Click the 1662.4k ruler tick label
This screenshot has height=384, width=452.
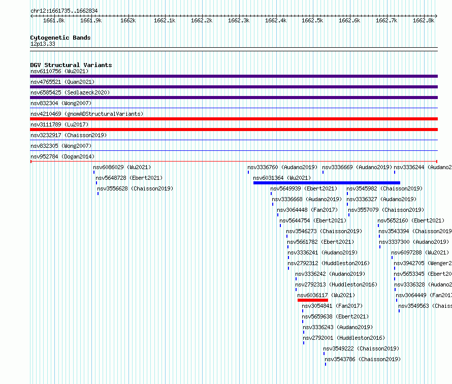point(276,20)
